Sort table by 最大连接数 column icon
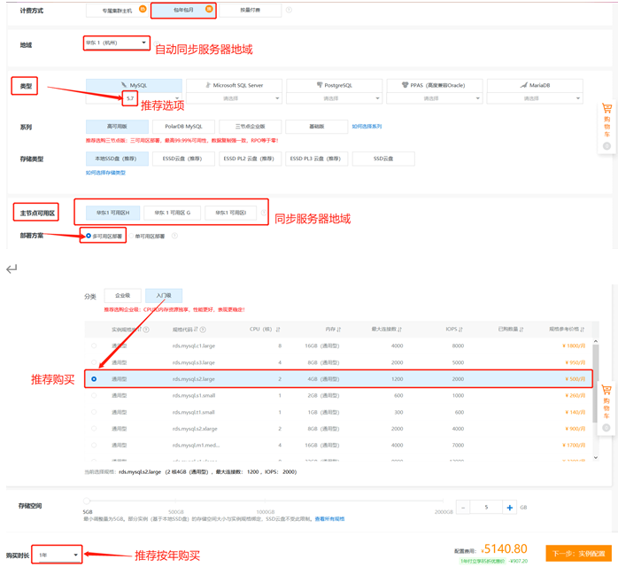 [399, 330]
